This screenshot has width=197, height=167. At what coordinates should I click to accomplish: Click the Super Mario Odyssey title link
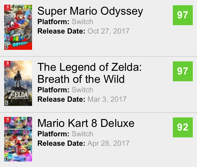(90, 11)
